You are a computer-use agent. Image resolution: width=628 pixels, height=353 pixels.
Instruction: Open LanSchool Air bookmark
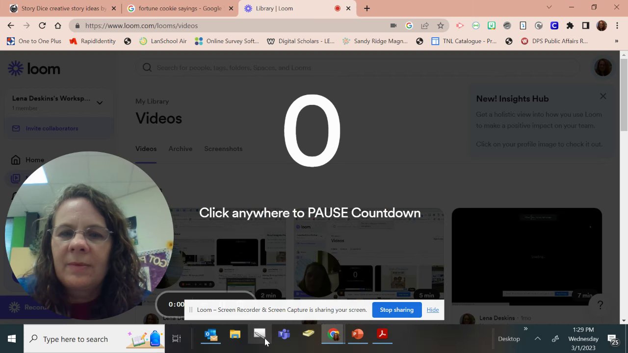click(x=163, y=41)
